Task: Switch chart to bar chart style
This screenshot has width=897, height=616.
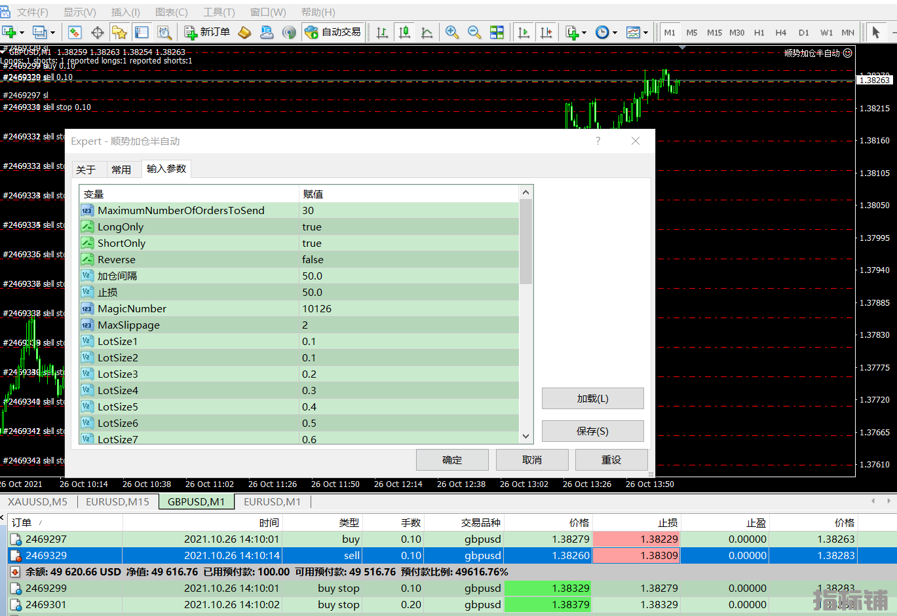Action: tap(382, 32)
